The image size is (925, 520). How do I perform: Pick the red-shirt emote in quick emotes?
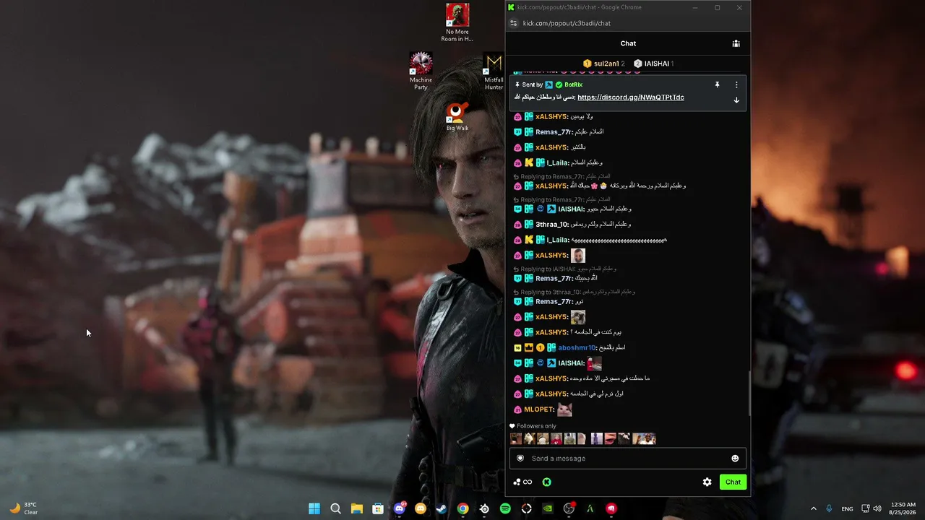(x=556, y=438)
